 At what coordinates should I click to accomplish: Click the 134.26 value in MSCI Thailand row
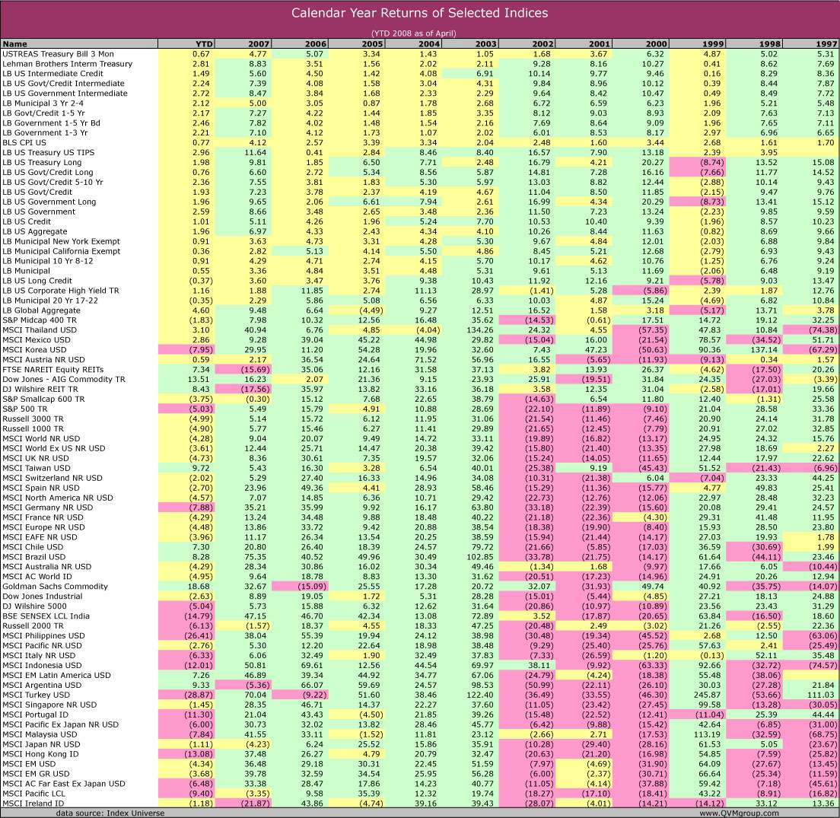[480, 330]
